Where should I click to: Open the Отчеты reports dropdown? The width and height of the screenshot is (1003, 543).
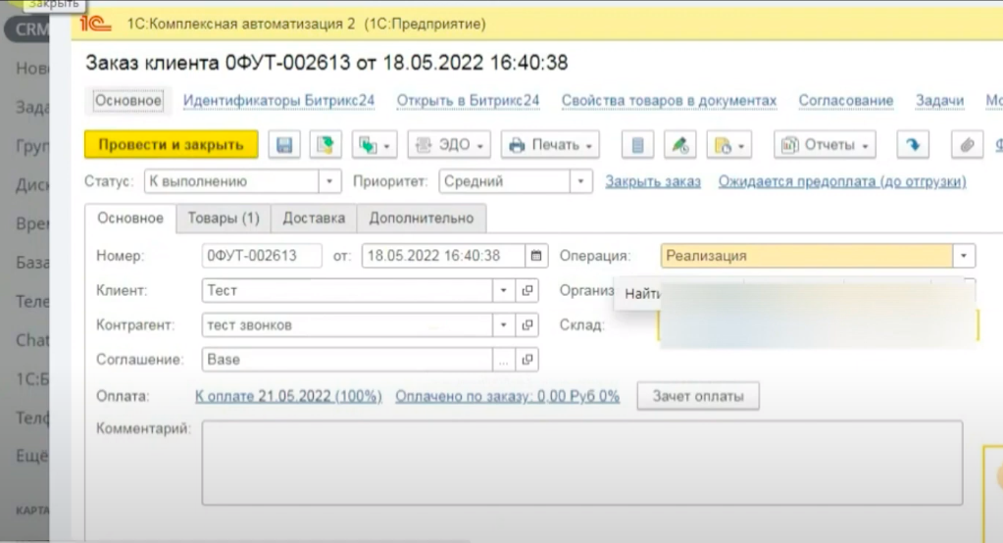click(826, 145)
